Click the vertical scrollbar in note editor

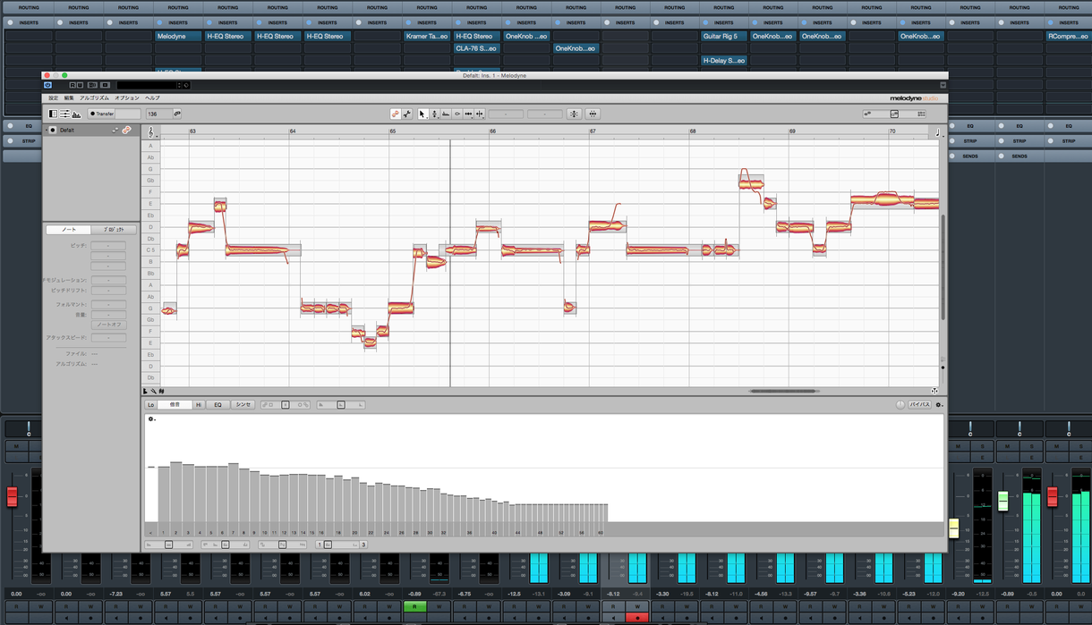942,268
